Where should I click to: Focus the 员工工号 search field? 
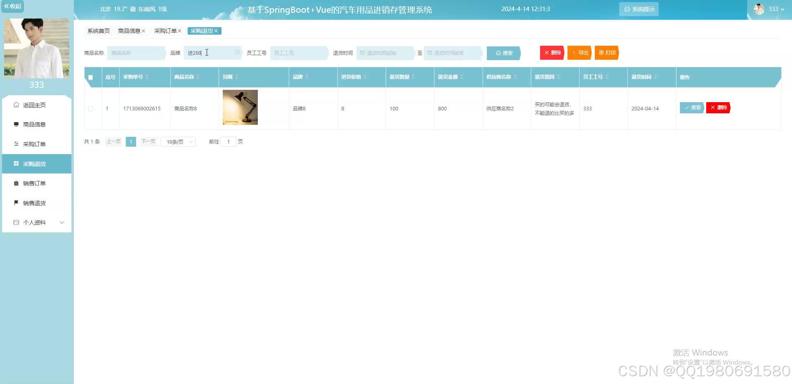click(x=299, y=53)
